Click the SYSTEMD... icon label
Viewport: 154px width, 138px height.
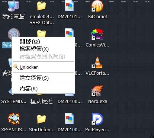14,102
